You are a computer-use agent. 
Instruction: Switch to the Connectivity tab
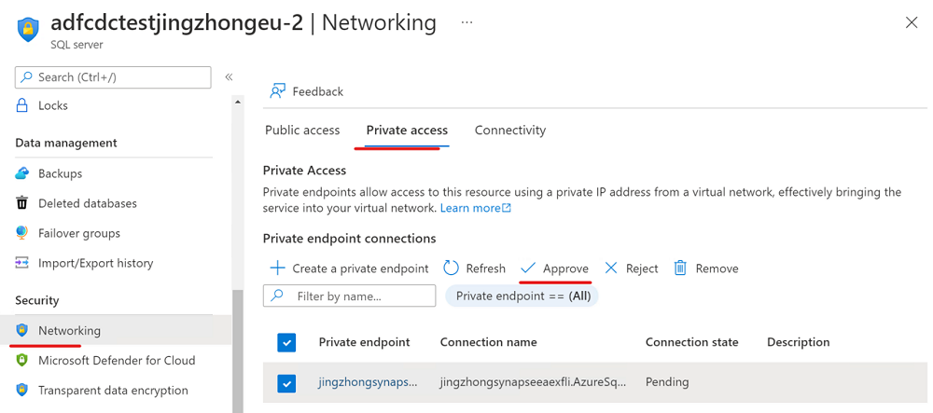pos(510,131)
